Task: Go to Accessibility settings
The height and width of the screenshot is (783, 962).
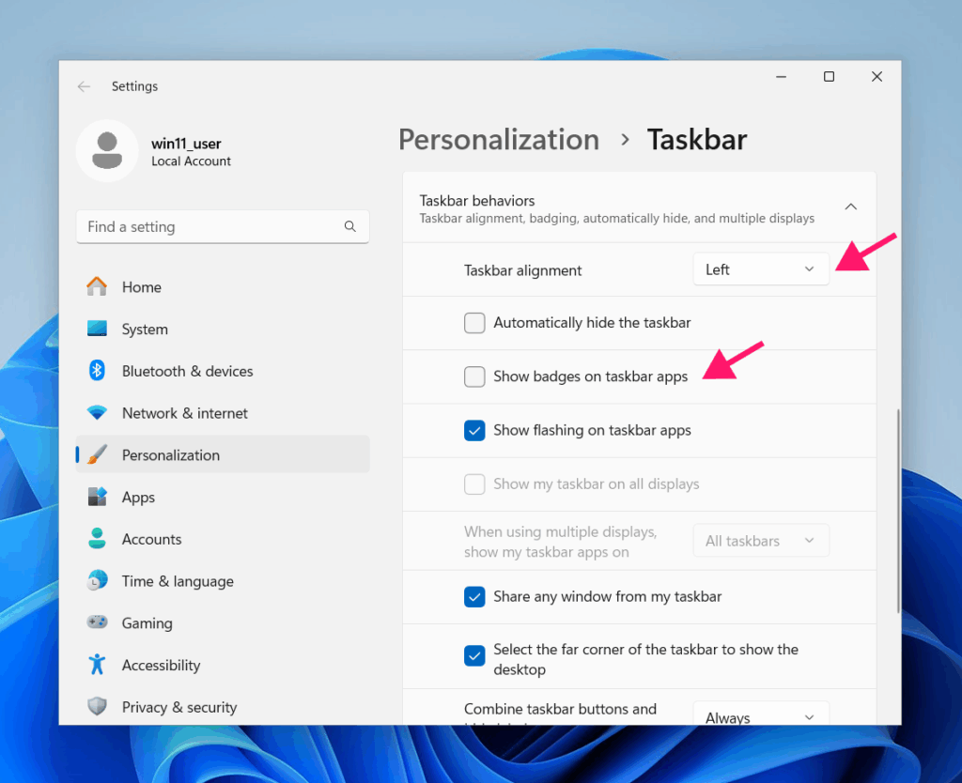Action: pos(222,666)
